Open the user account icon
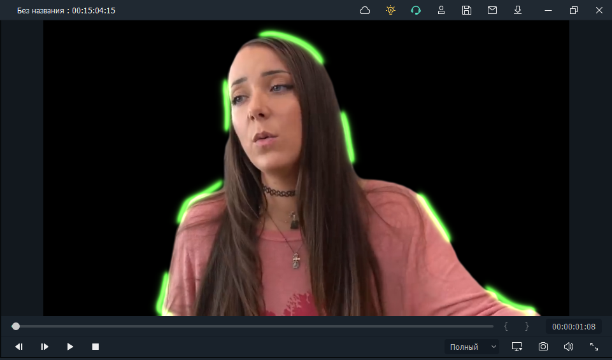Image resolution: width=612 pixels, height=360 pixels. point(441,10)
